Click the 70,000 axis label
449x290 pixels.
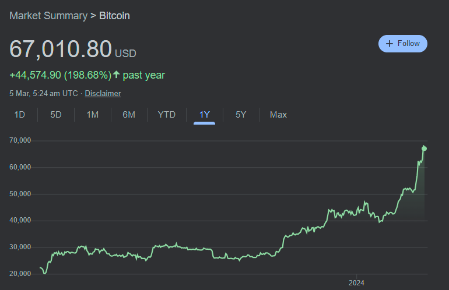[x=20, y=140]
